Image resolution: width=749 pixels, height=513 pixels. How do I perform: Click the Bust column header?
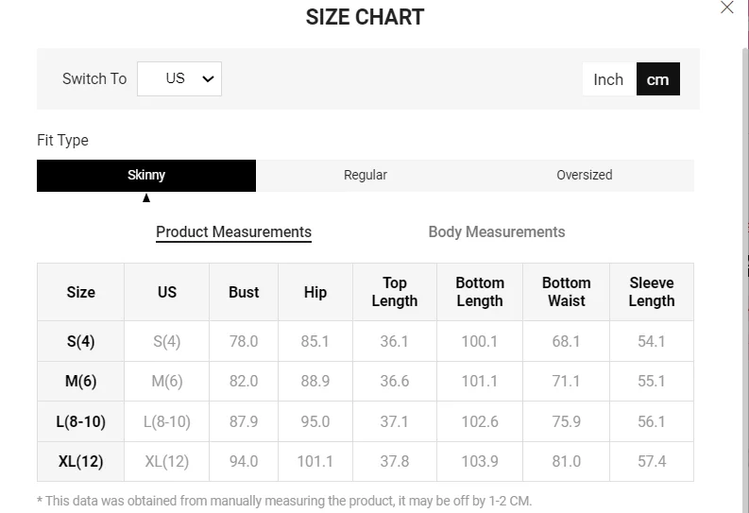[x=244, y=292]
